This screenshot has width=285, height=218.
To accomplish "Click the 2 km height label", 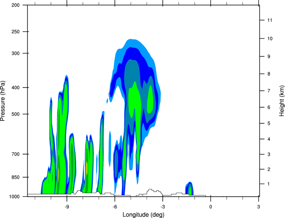I will [x=269, y=169].
